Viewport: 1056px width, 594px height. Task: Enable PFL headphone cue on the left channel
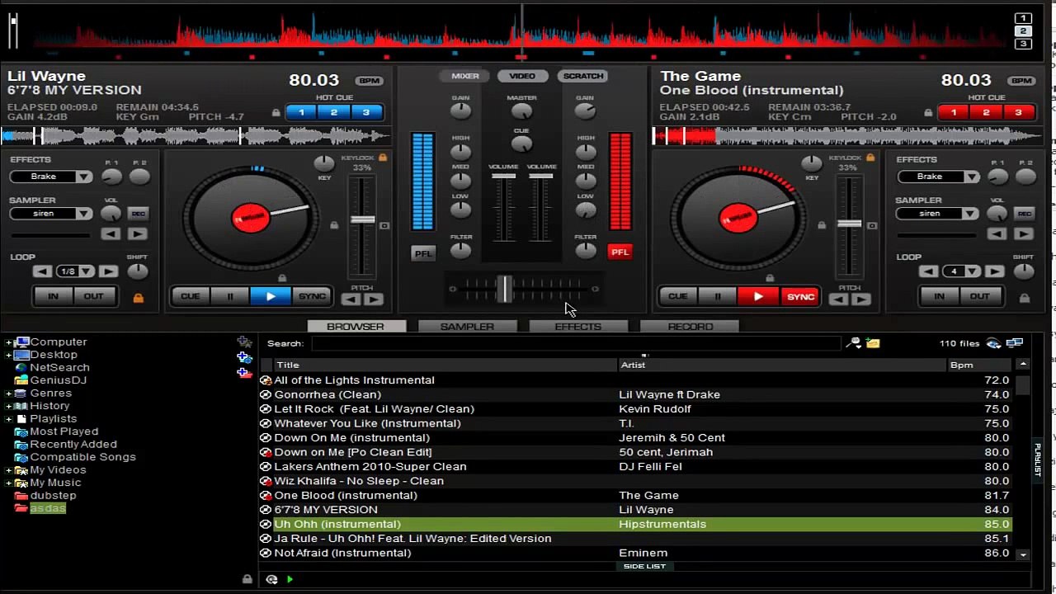(x=423, y=253)
